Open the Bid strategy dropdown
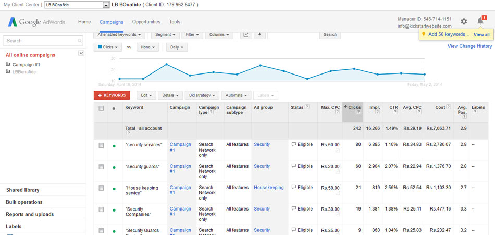 click(202, 95)
